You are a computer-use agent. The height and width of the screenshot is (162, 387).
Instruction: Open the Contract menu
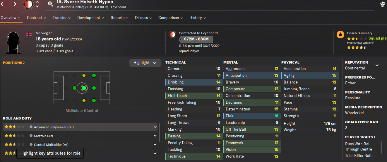(36, 18)
